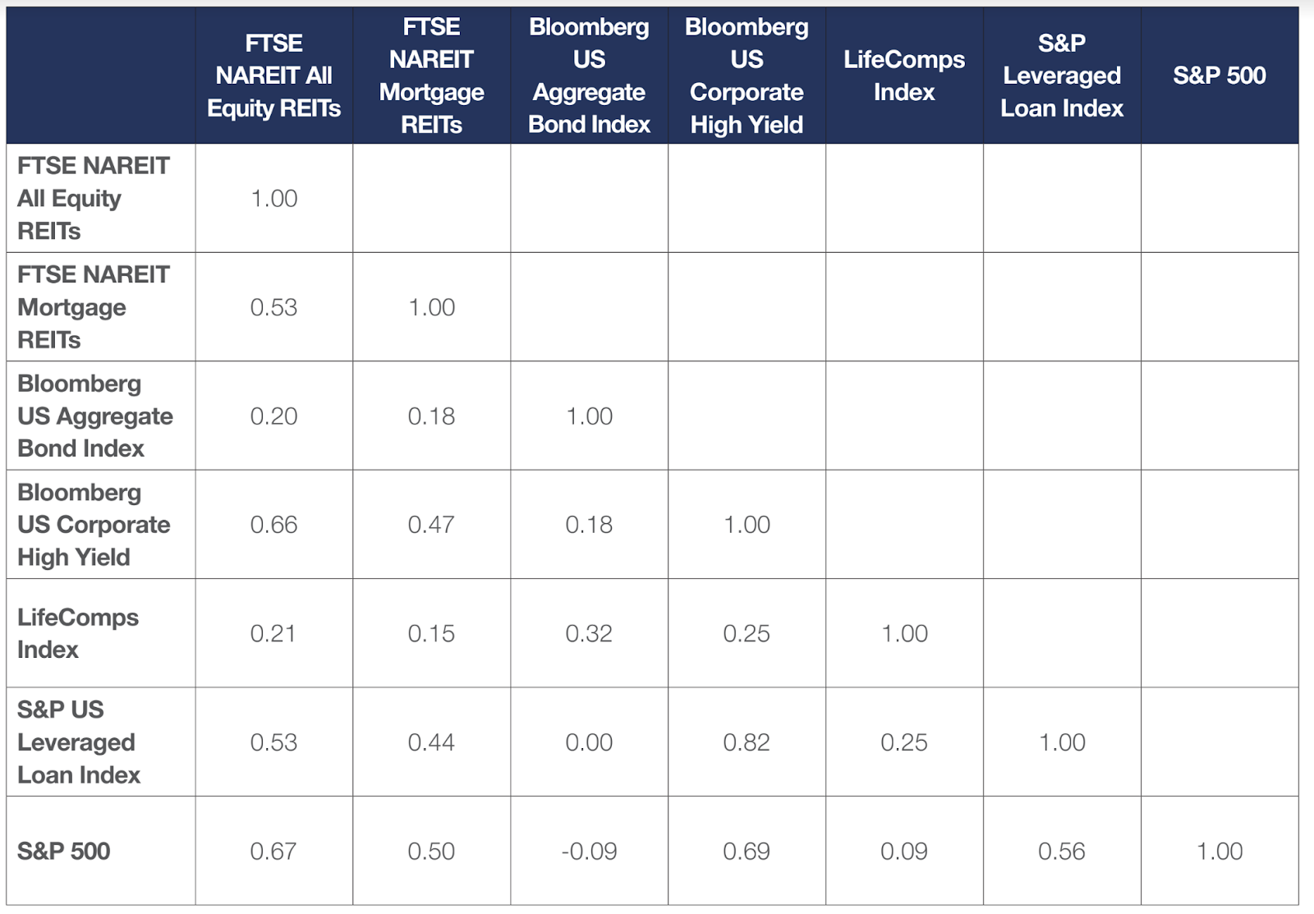Select the FTSE NAREIT Mortgage REITs column header
Viewport: 1314px width, 914px height.
431,76
